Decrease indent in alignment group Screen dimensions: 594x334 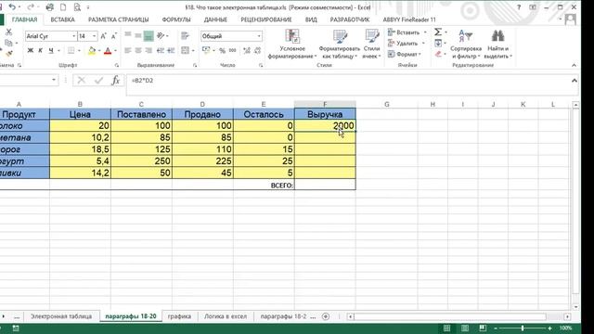(161, 50)
